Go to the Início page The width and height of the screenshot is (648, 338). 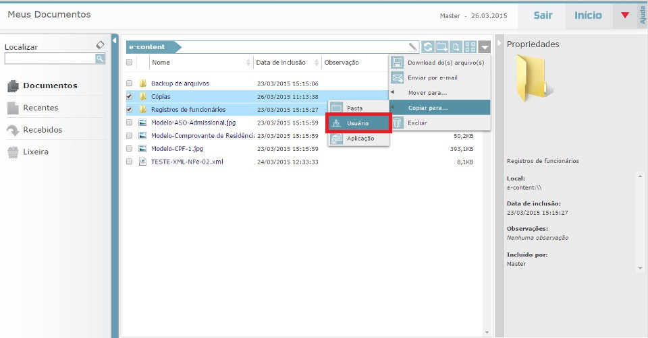tap(588, 15)
